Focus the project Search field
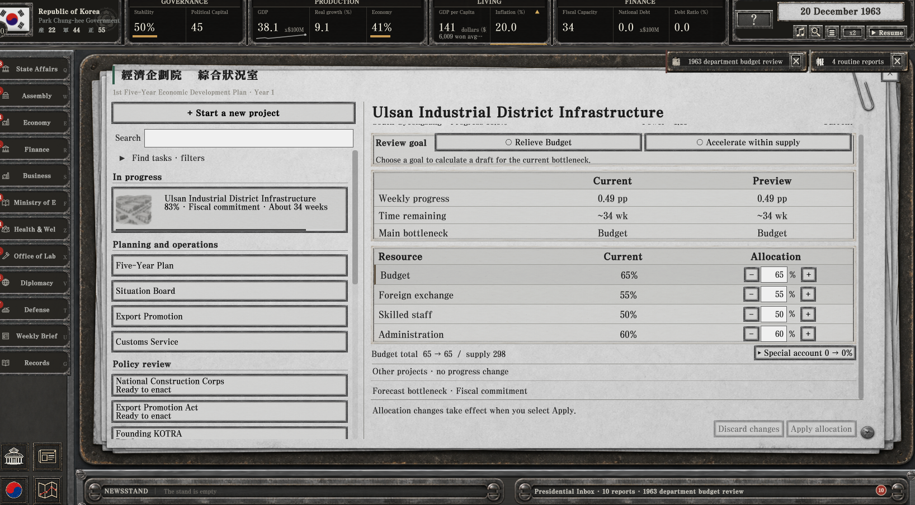The image size is (915, 505). point(249,138)
